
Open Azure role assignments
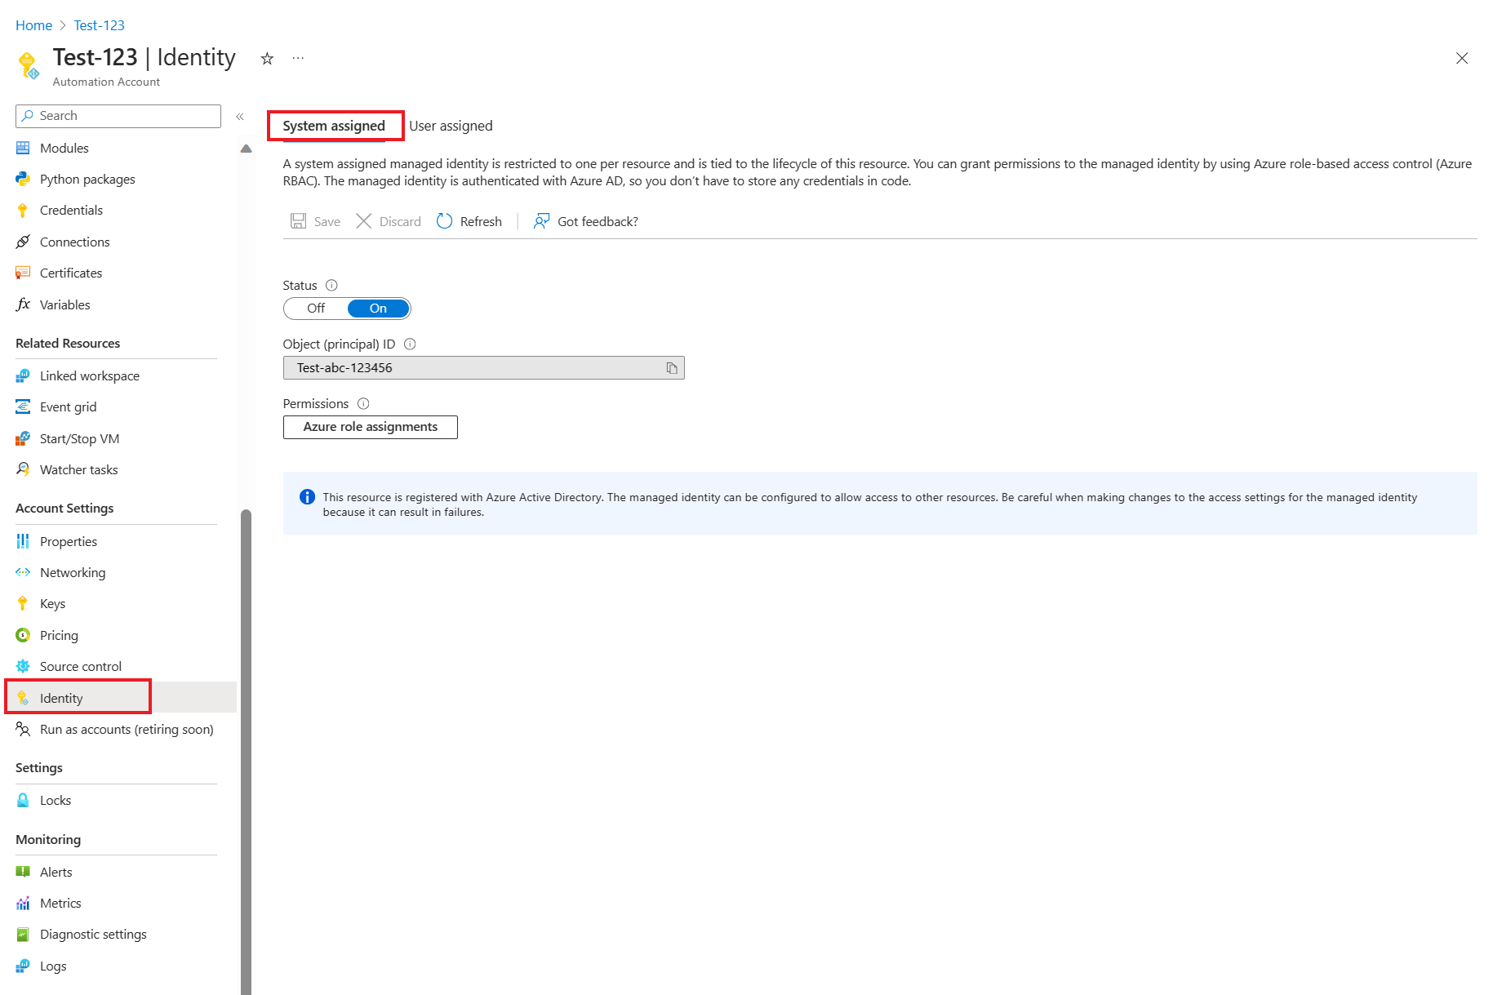(370, 427)
